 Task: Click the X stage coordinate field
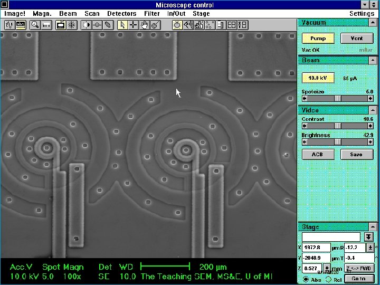click(x=316, y=248)
